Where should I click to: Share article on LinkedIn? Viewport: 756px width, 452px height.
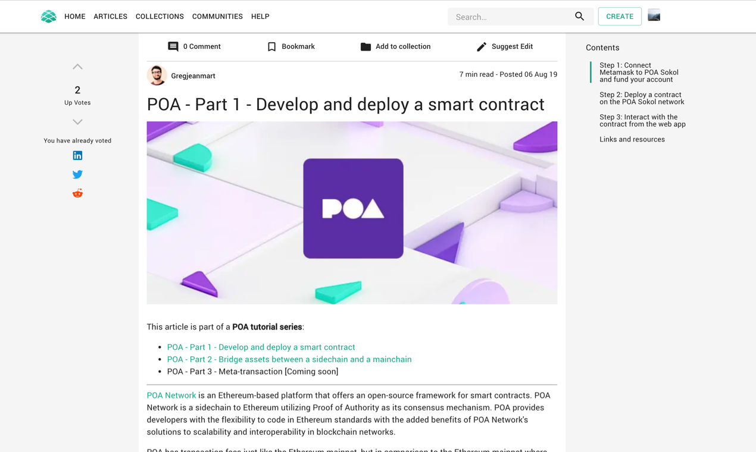coord(77,156)
